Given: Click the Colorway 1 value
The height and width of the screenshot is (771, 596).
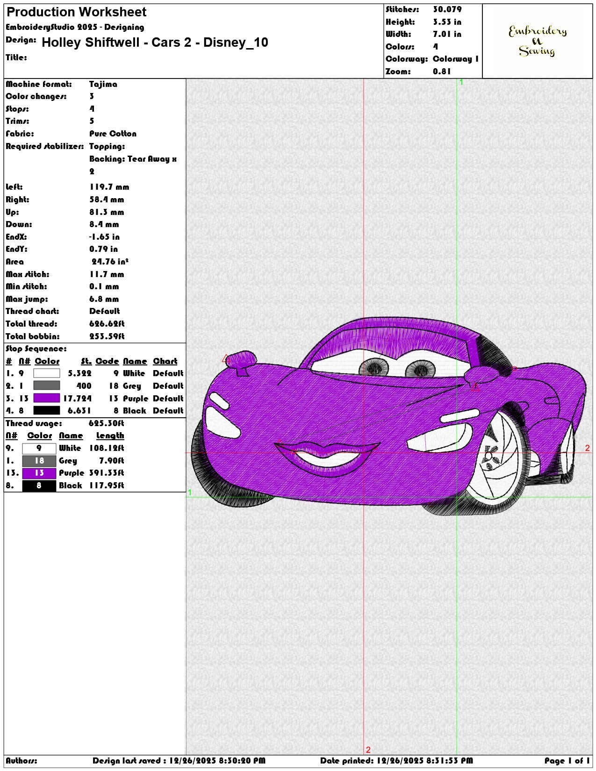Looking at the screenshot, I should coord(455,59).
